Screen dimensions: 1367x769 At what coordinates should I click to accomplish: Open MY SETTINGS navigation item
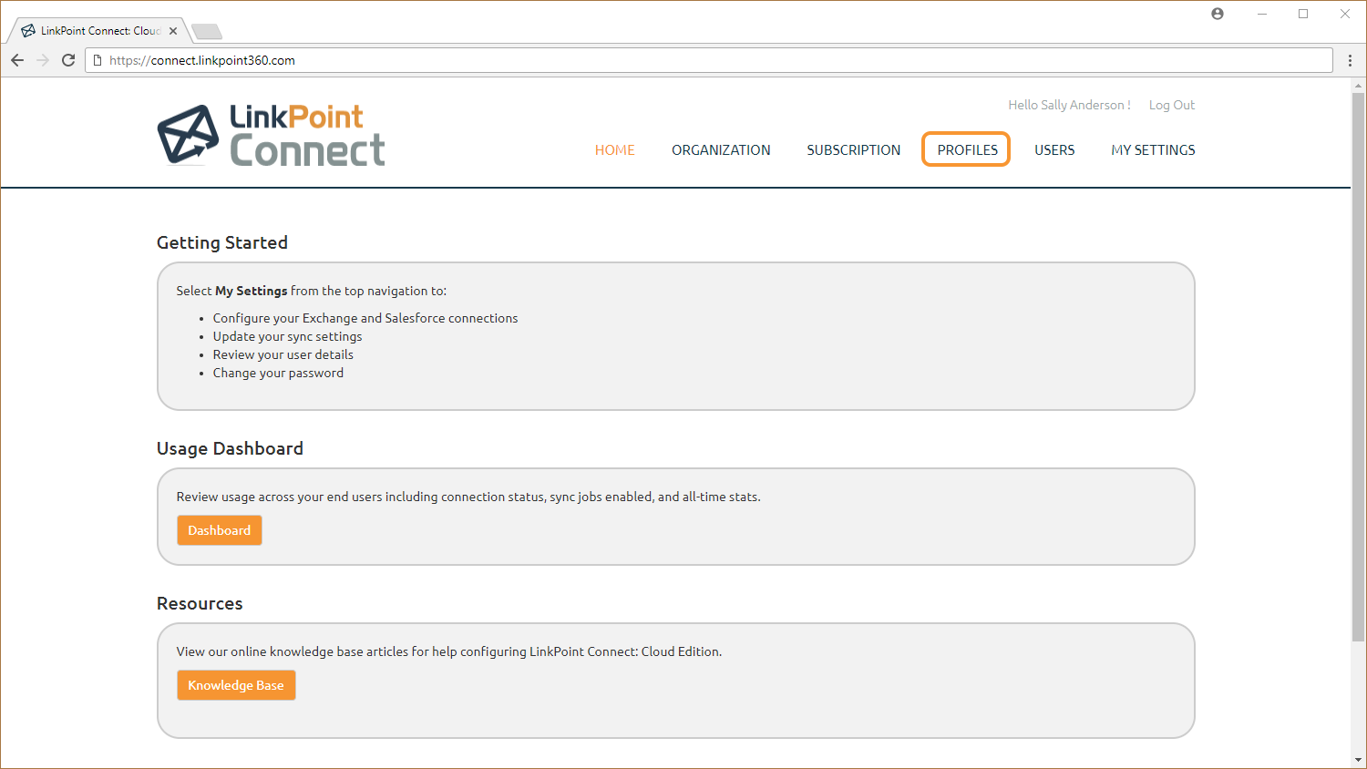coord(1153,150)
